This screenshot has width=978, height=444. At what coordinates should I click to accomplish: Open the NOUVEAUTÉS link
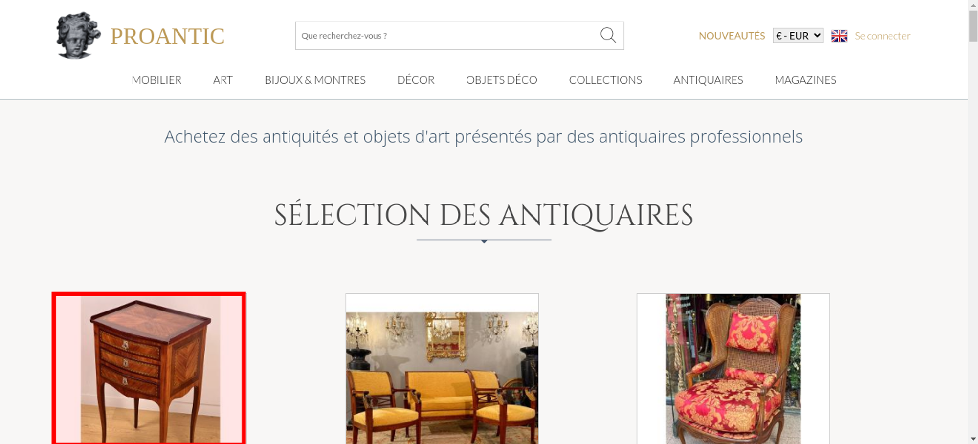coord(732,36)
